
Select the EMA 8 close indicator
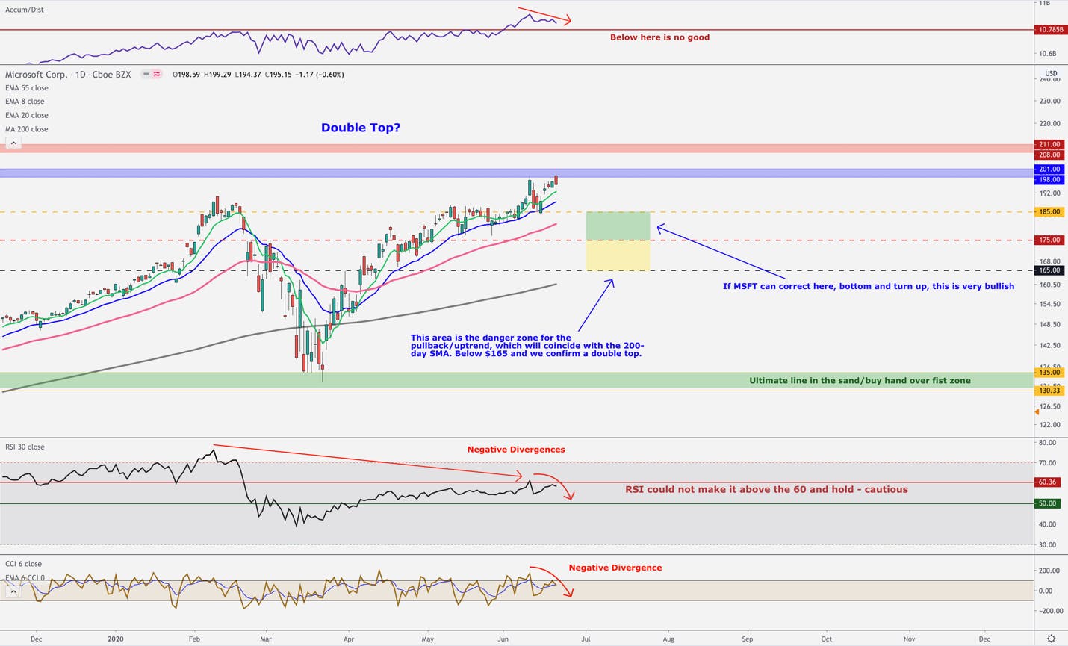(25, 102)
